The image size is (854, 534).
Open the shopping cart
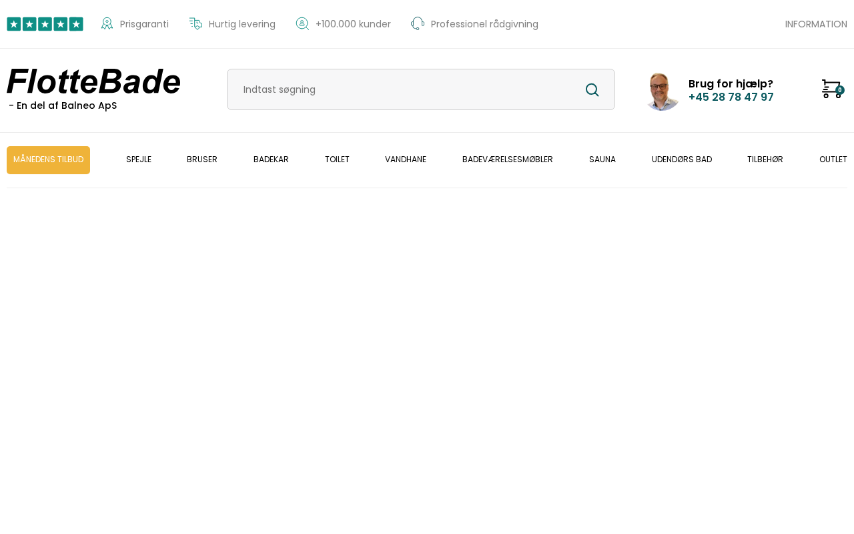pyautogui.click(x=833, y=89)
